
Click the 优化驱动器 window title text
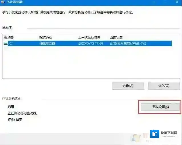click(14, 2)
